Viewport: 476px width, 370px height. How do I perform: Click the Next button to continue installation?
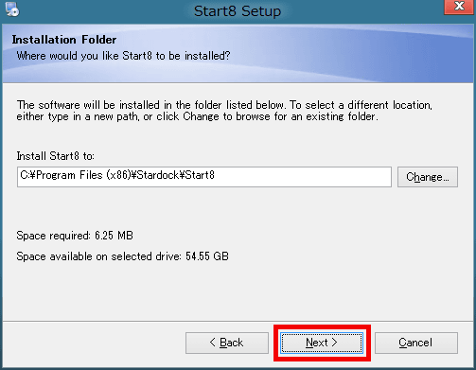[322, 343]
